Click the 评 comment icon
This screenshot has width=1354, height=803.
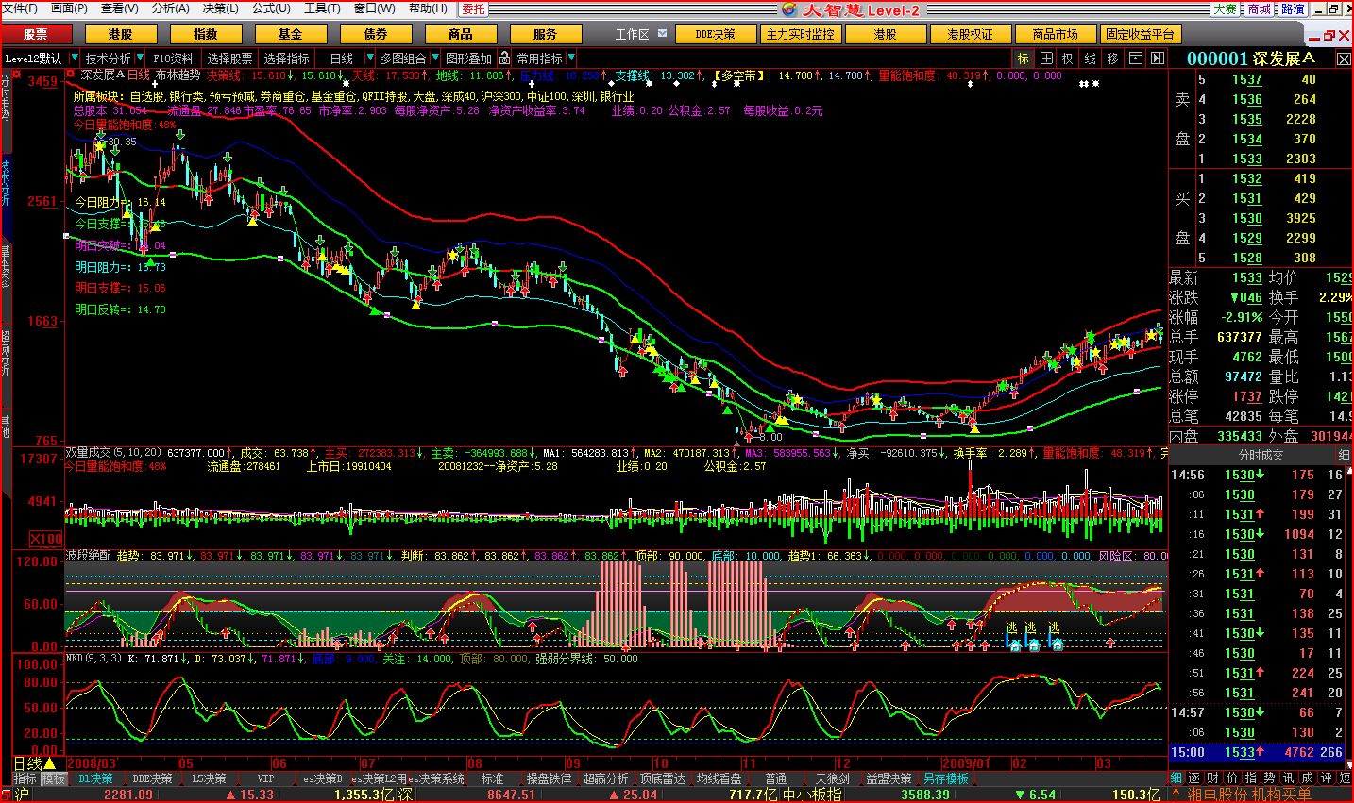point(1327,778)
